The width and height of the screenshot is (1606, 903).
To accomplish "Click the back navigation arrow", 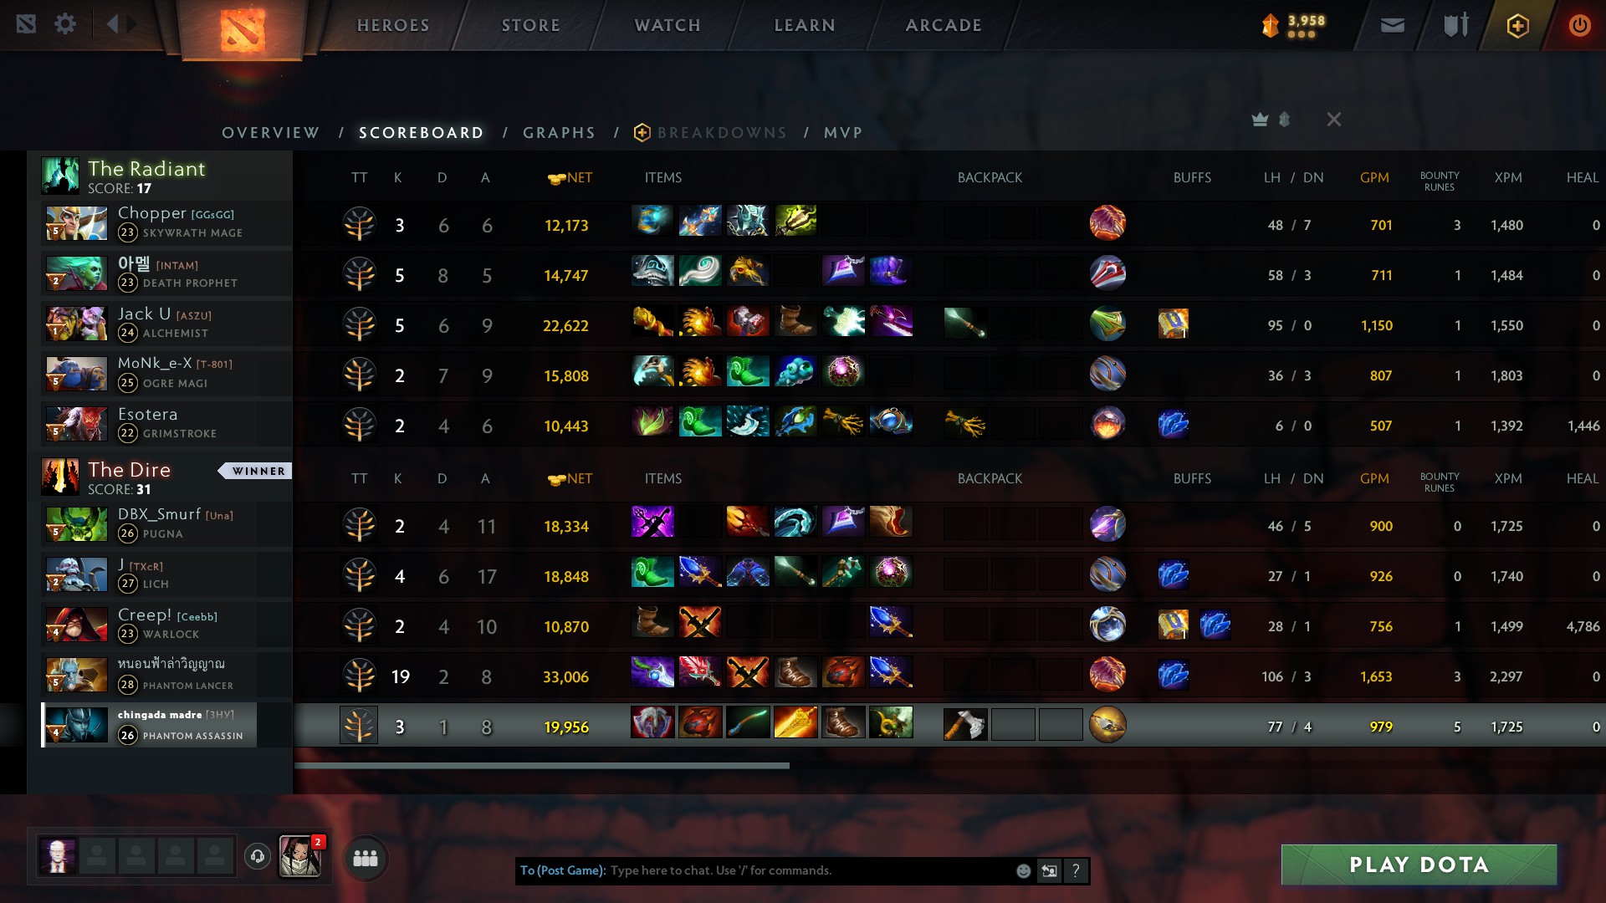I will (112, 24).
